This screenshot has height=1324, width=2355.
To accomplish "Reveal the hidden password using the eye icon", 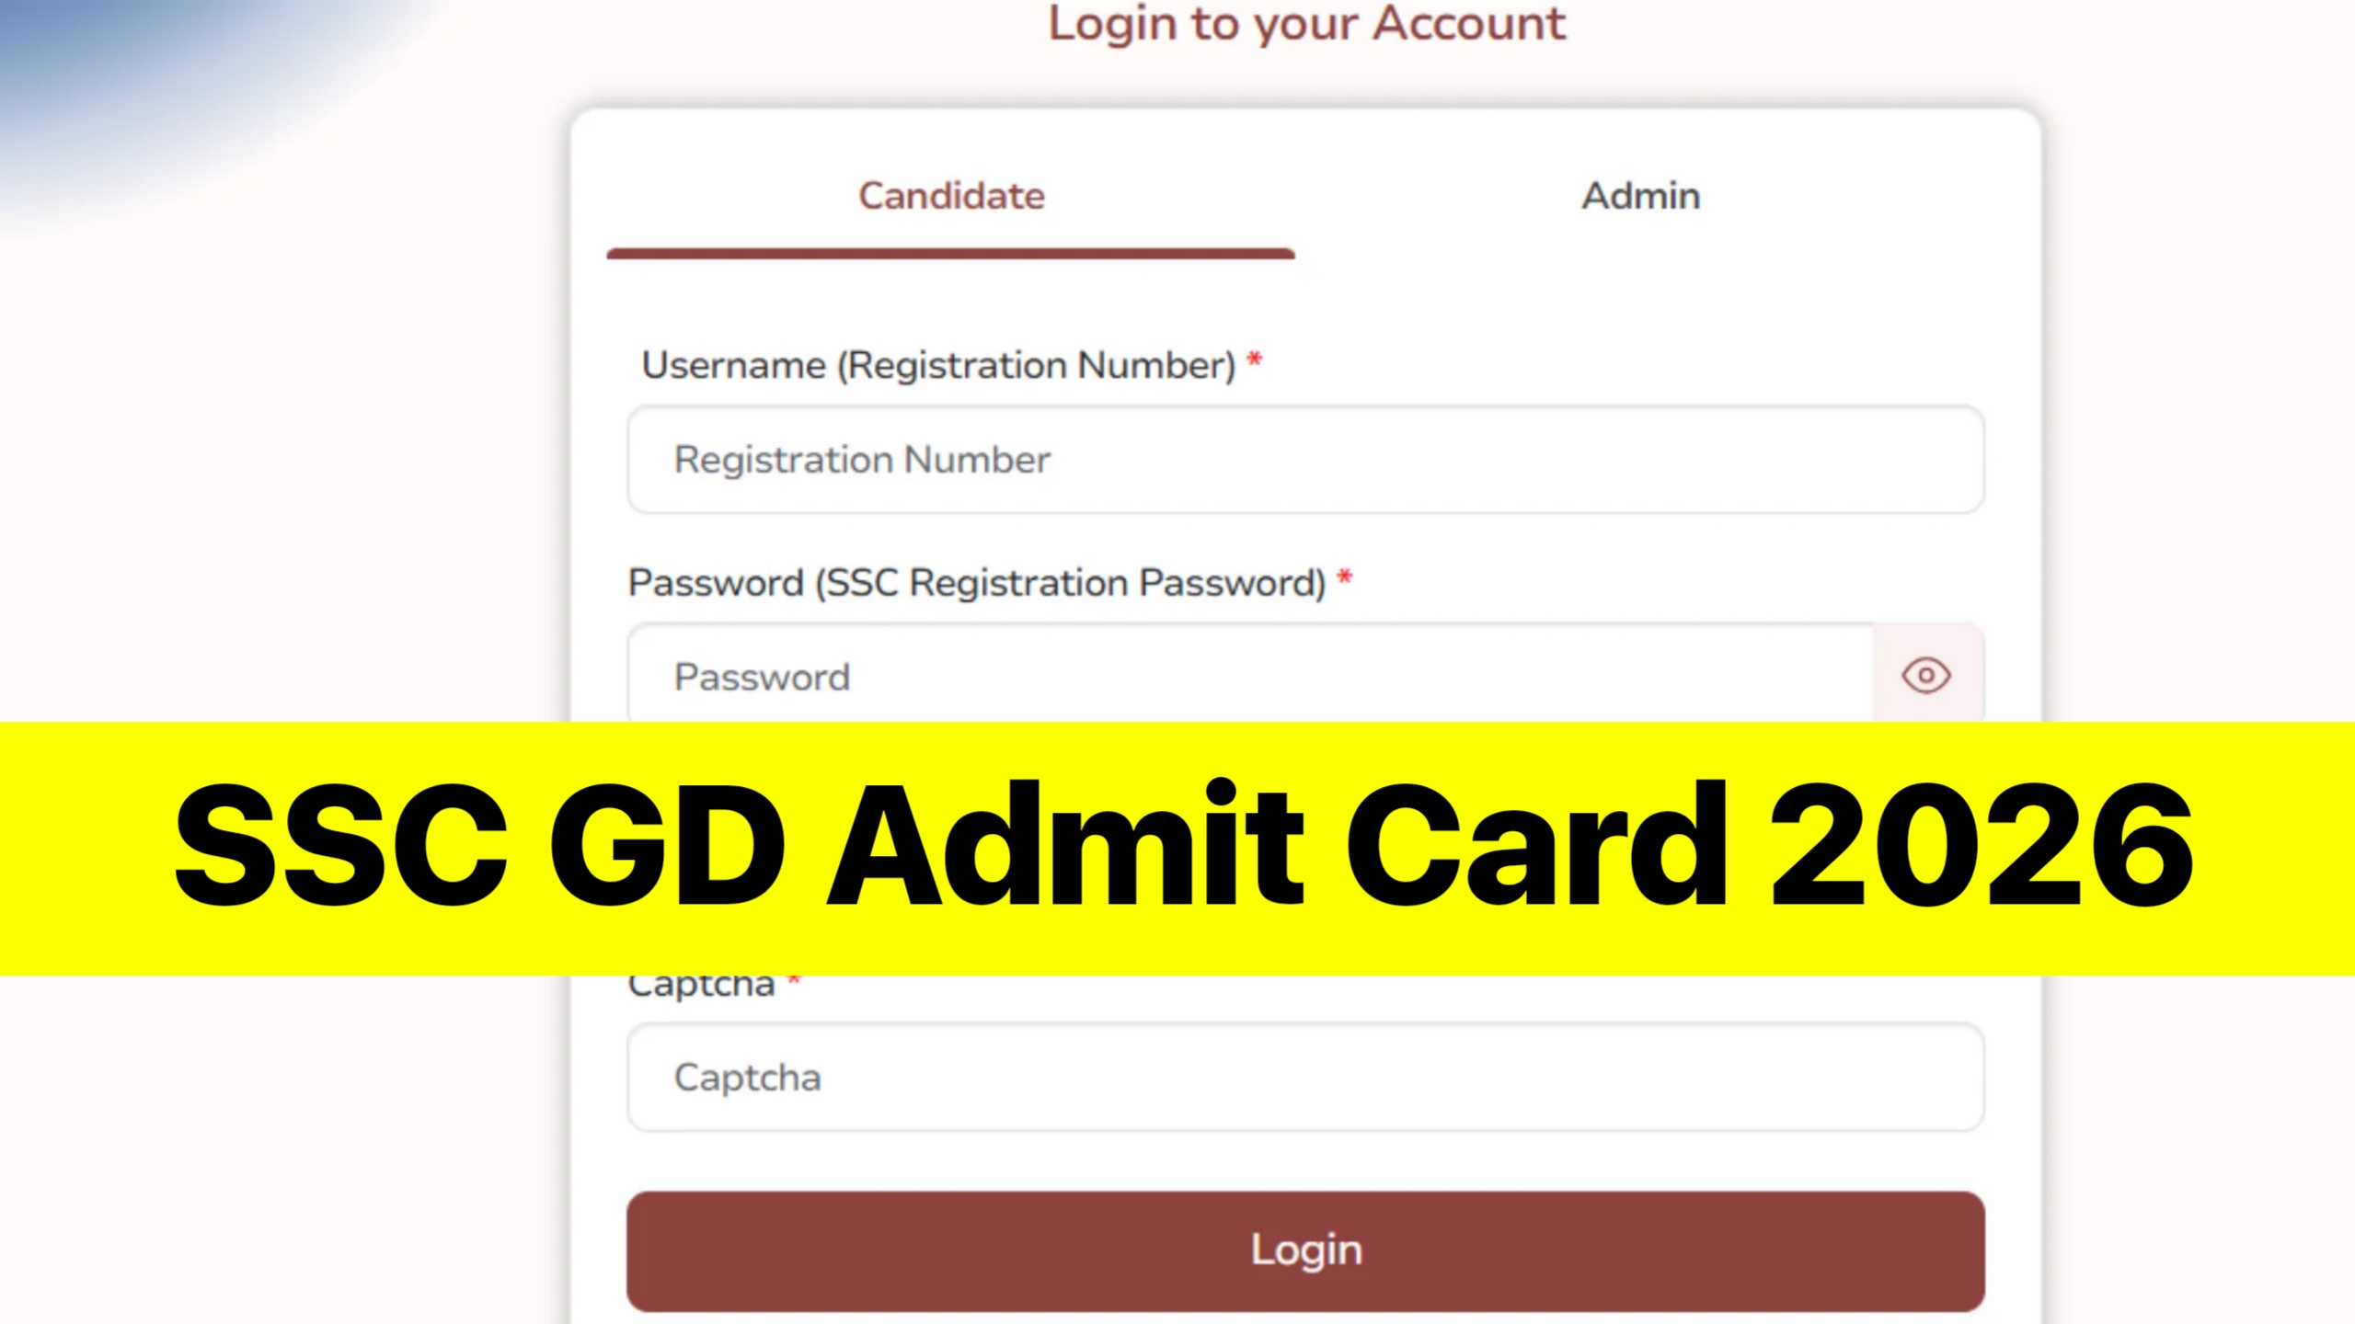I will 1925,676.
